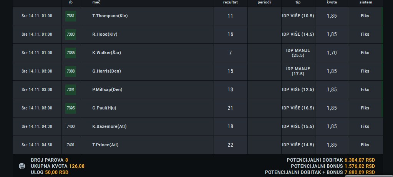Open the K.Walker(Šar) match entry
The image size is (393, 177).
[106, 53]
